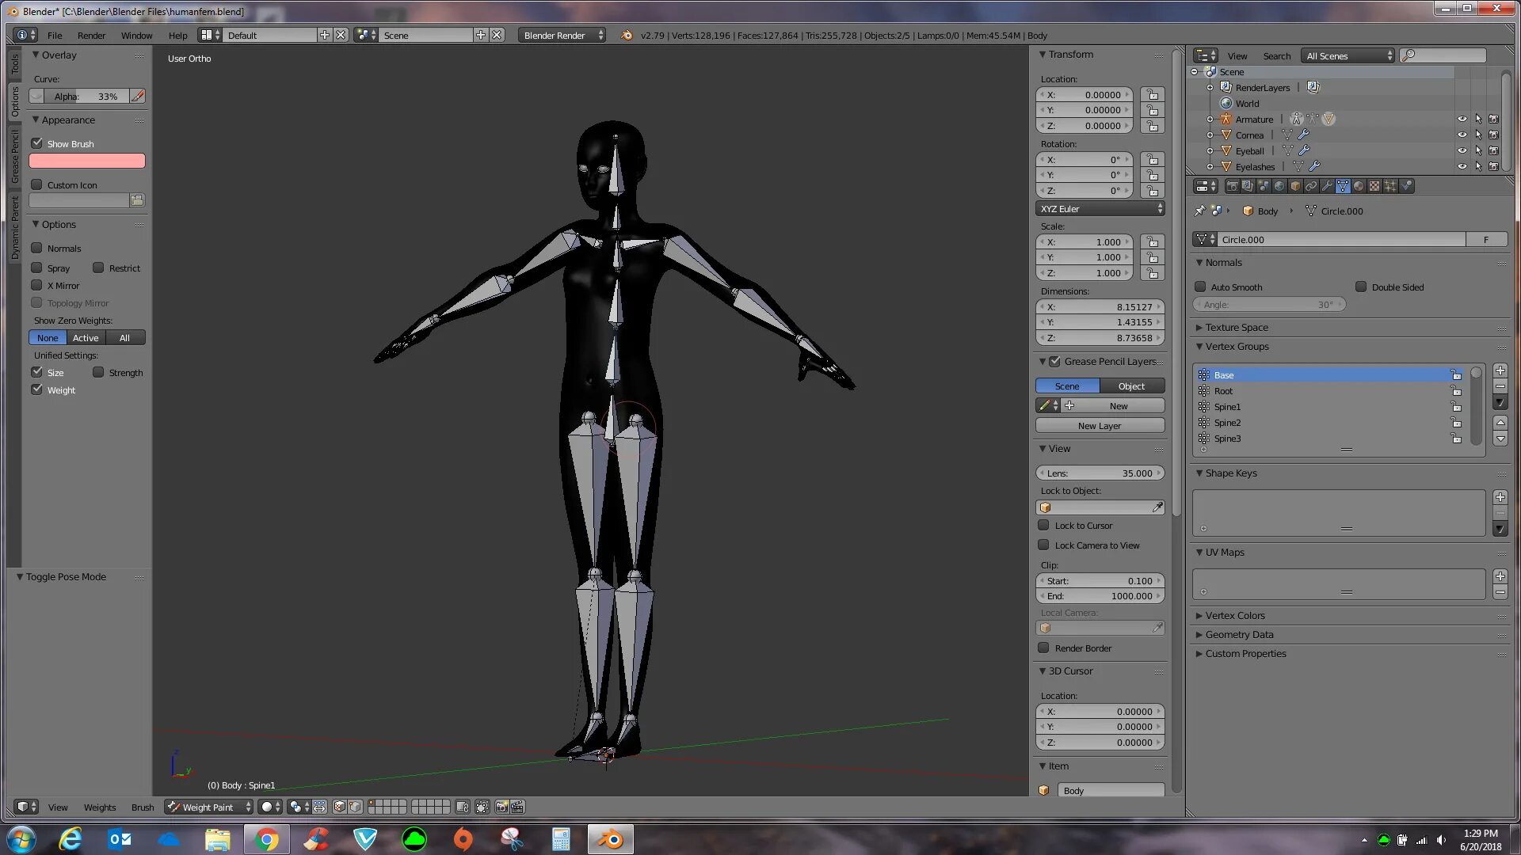
Task: Open the XYZ Euler rotation mode dropdown
Action: pos(1100,209)
